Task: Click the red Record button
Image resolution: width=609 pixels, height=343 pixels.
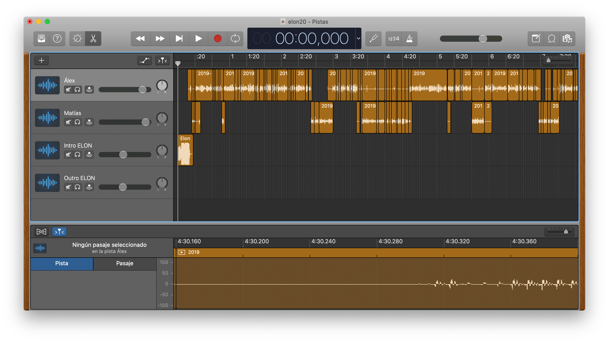Action: [218, 39]
